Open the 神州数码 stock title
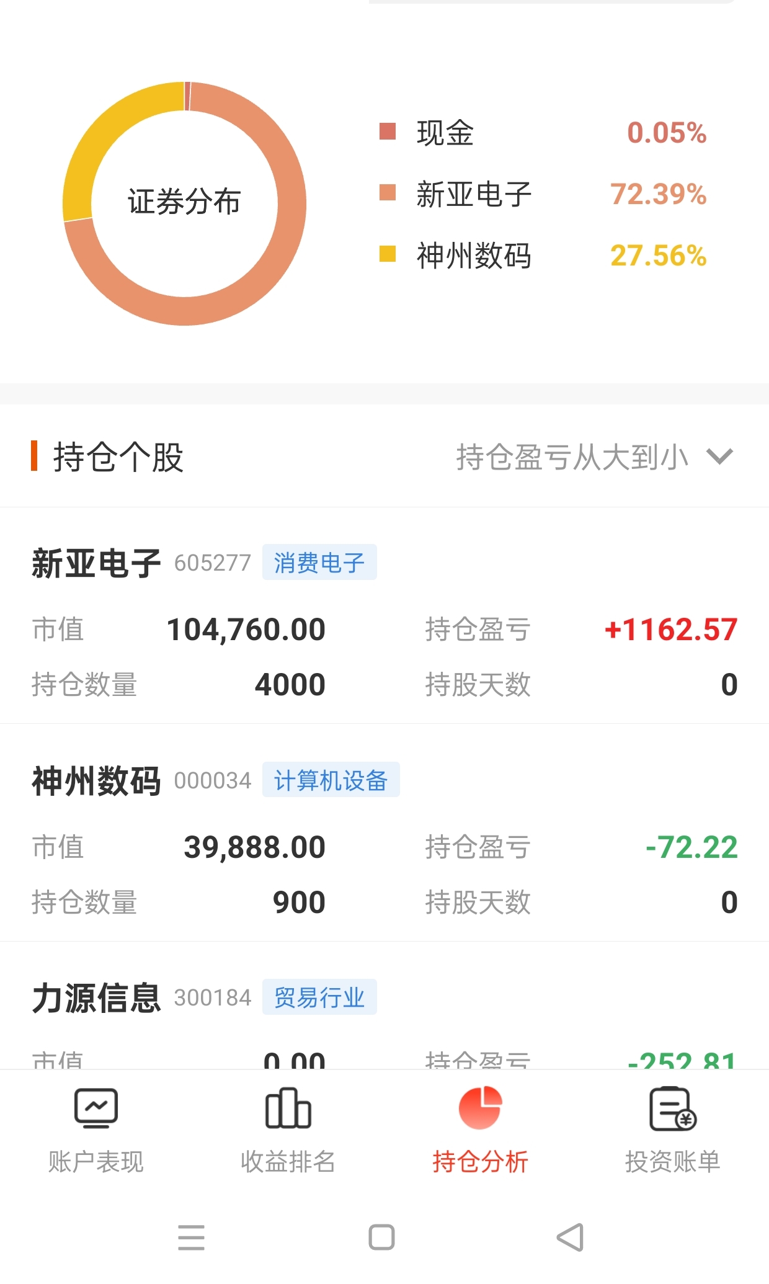 (x=96, y=780)
